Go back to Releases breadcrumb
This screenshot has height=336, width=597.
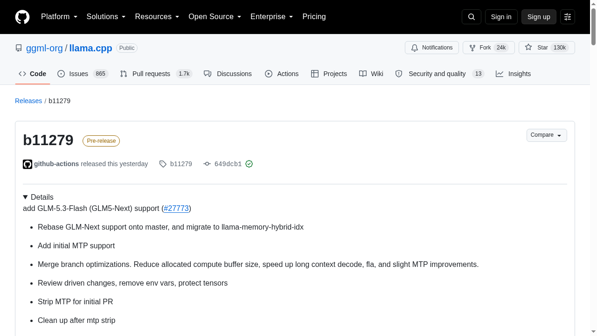click(28, 101)
